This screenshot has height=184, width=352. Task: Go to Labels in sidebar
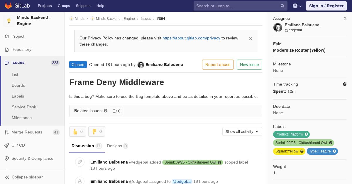tap(18, 96)
